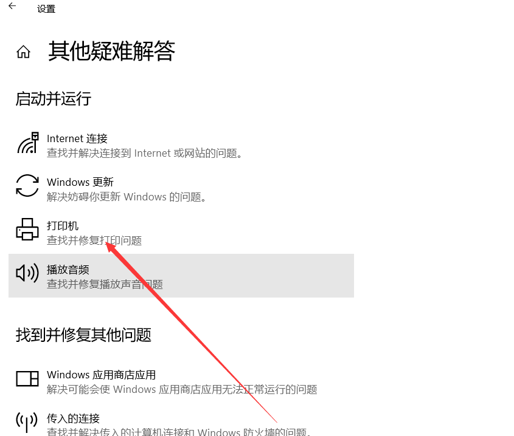This screenshot has height=436, width=514.
Task: Click the printer icon
Action: 27,229
